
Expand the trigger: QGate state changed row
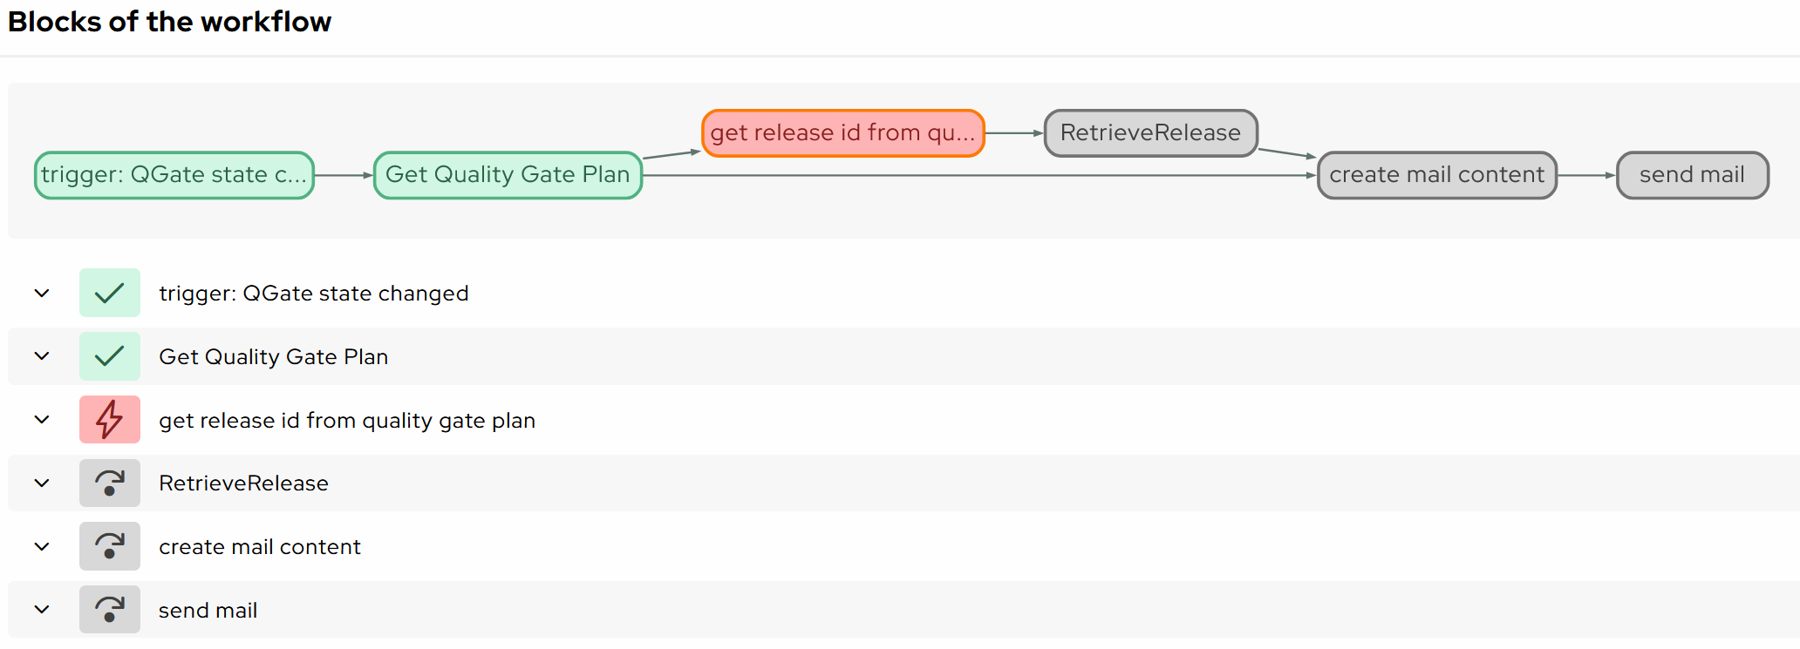(x=42, y=293)
